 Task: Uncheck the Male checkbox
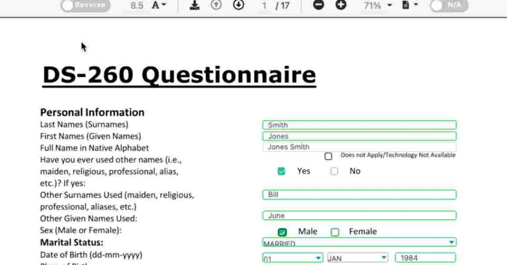pyautogui.click(x=282, y=232)
